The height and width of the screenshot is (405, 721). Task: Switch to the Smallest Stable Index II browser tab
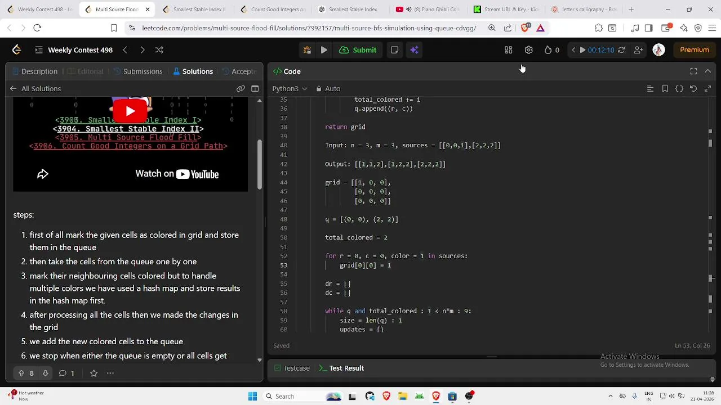pos(194,10)
